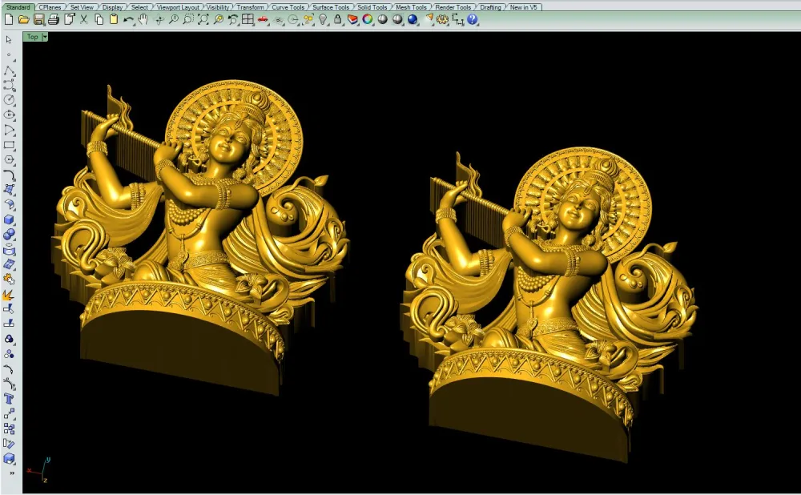The width and height of the screenshot is (801, 495).
Task: Click the Boolean union spheres icon
Action: click(9, 235)
